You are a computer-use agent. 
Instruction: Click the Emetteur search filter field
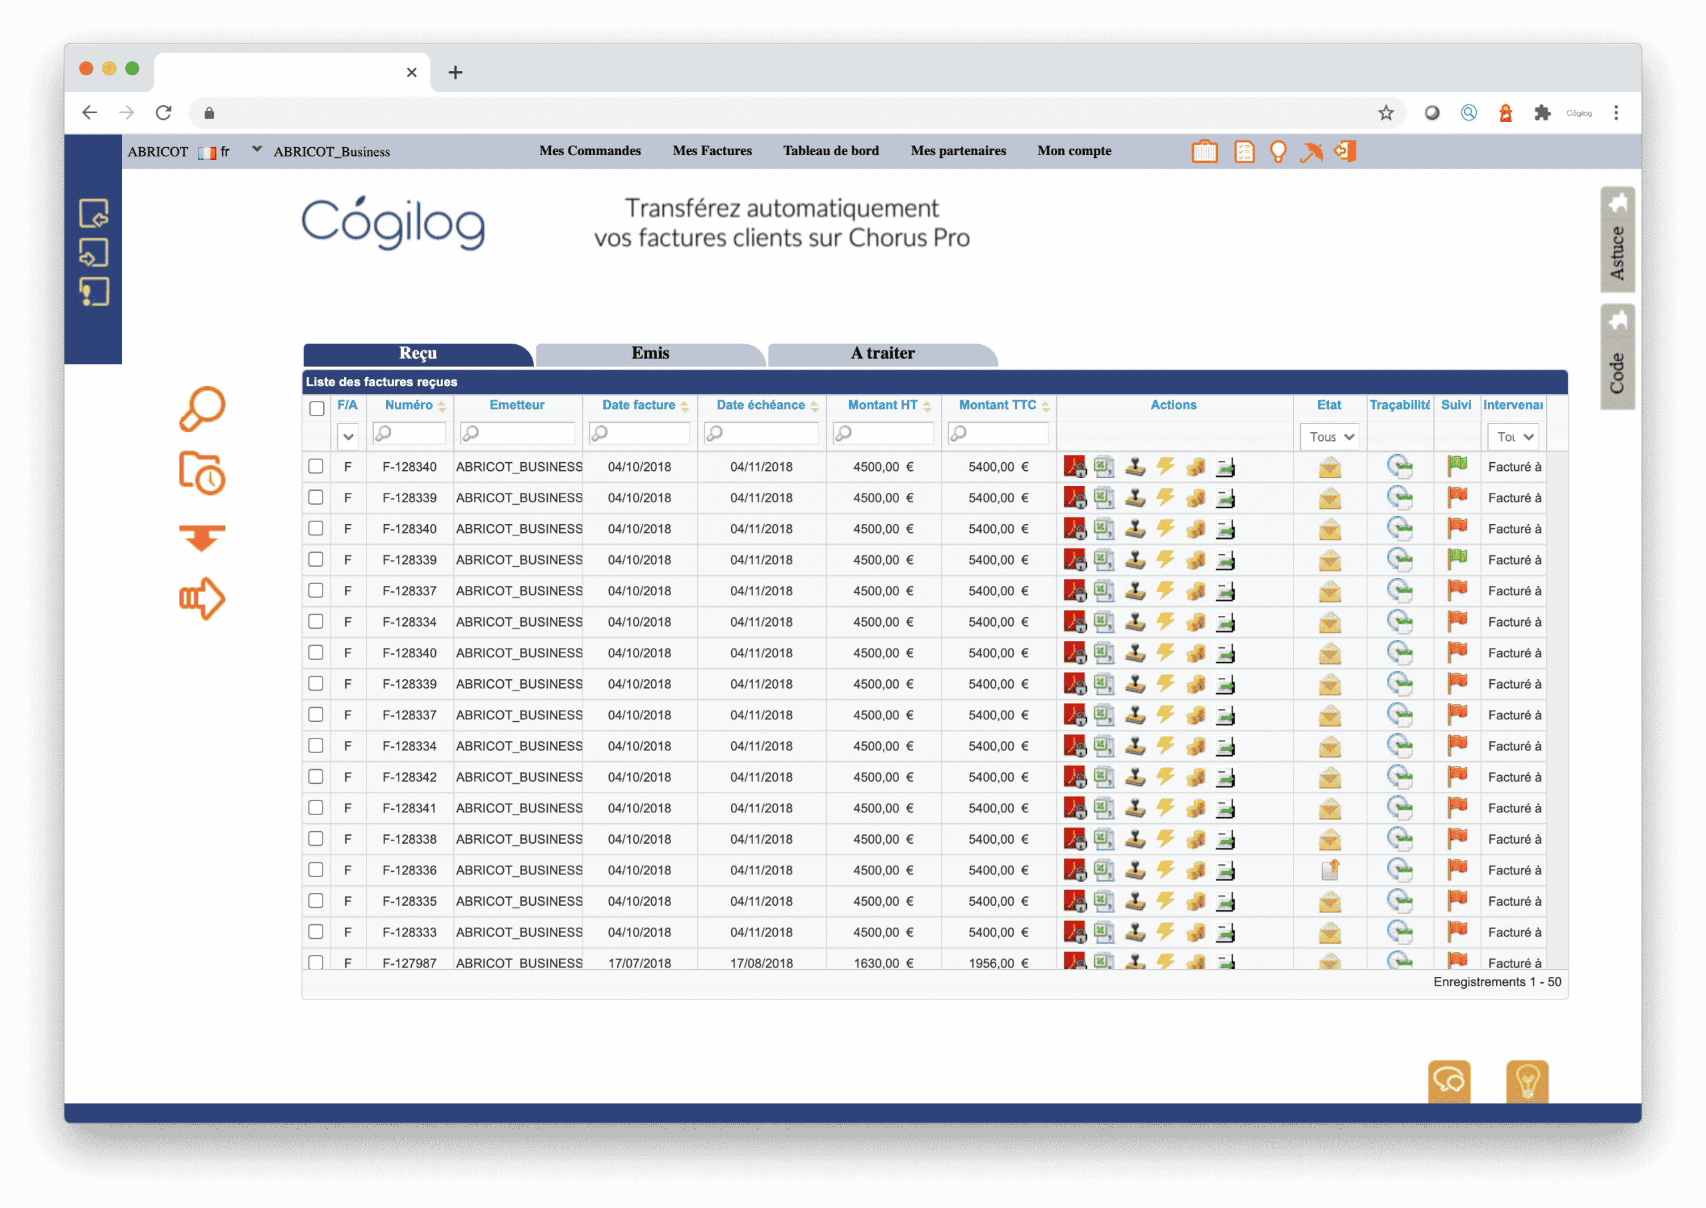[x=517, y=434]
